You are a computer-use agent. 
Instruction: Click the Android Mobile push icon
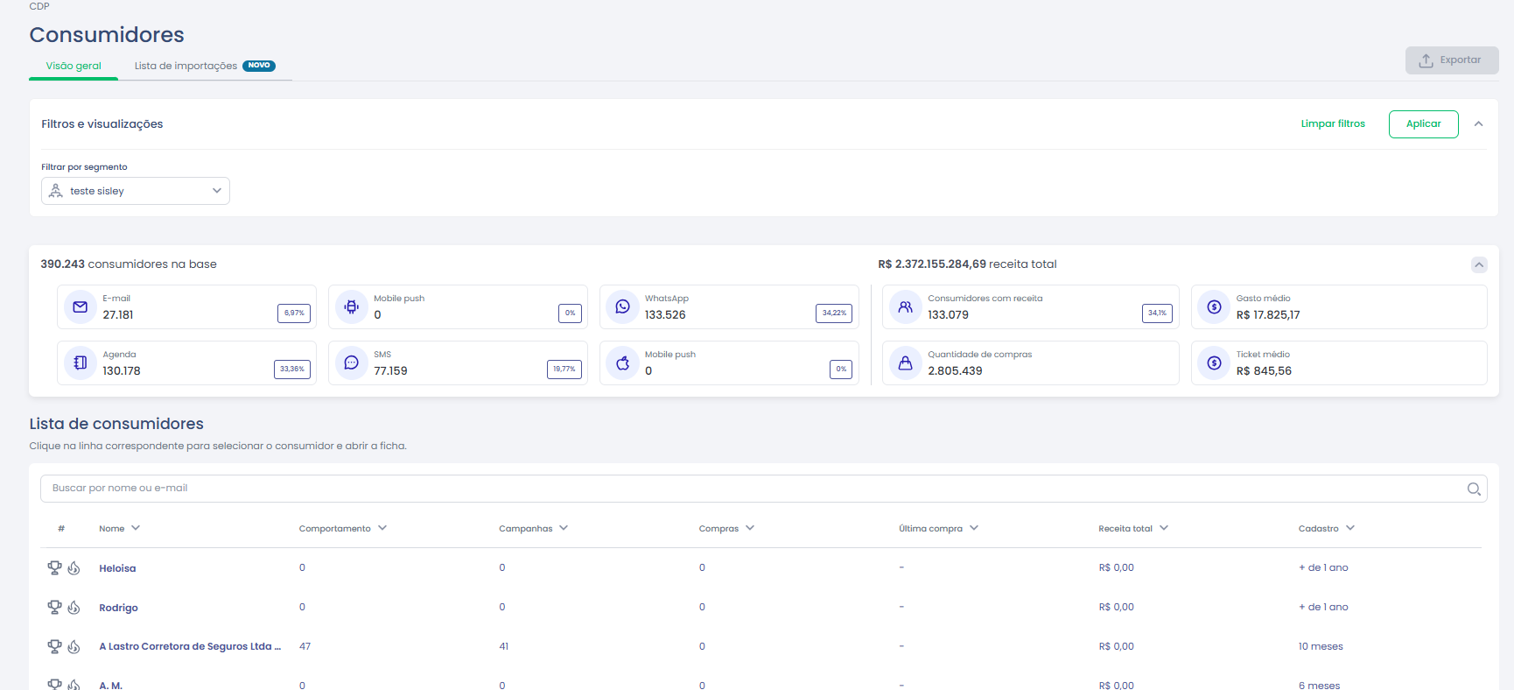click(x=352, y=307)
